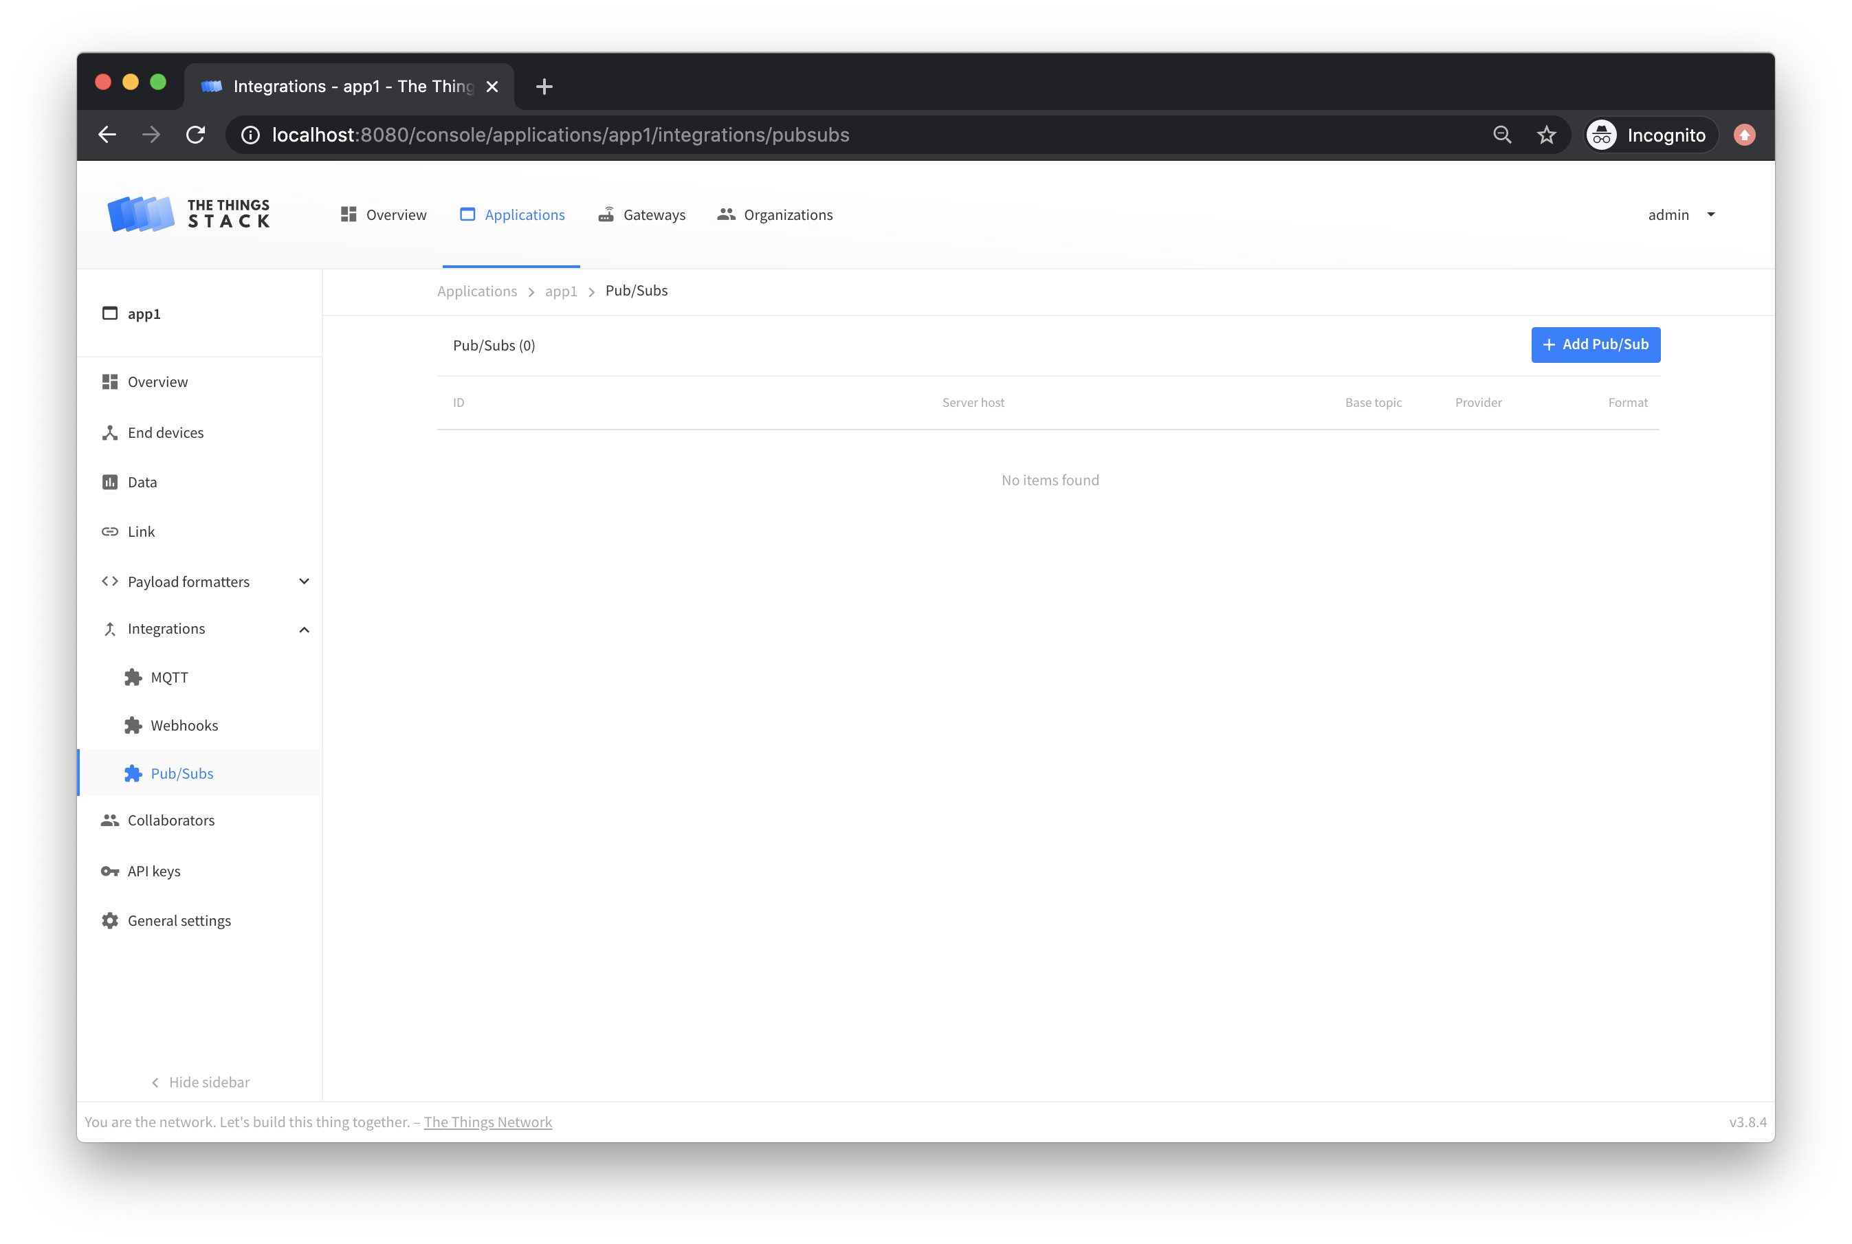Screen dimensions: 1852x1244
Task: Open the admin account dropdown
Action: coord(1681,214)
